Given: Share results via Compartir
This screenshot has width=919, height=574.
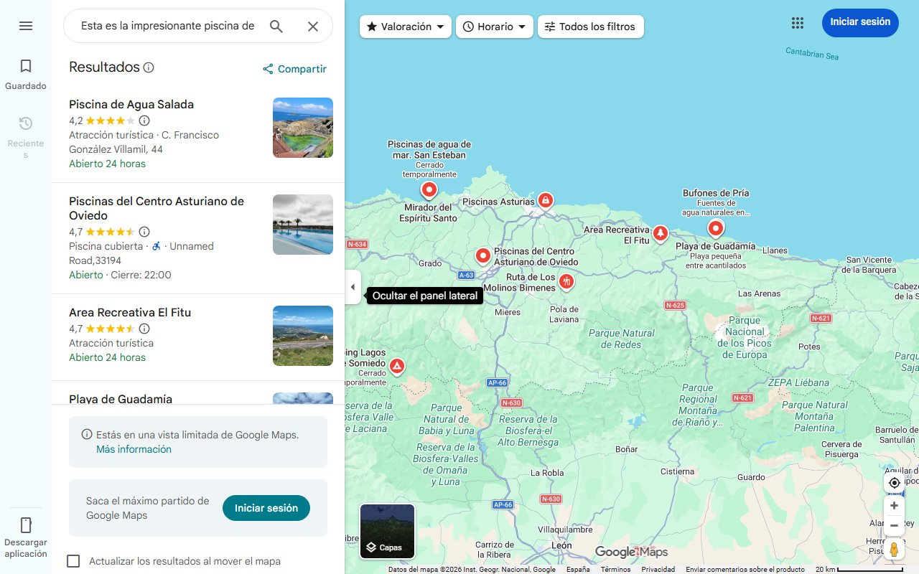Looking at the screenshot, I should coord(294,69).
